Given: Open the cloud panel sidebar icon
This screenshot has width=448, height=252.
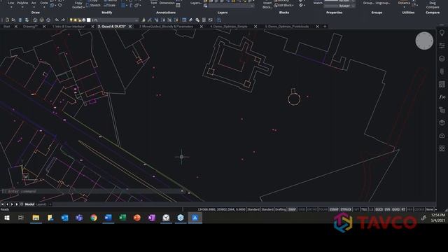Looking at the screenshot, I should 442,136.
